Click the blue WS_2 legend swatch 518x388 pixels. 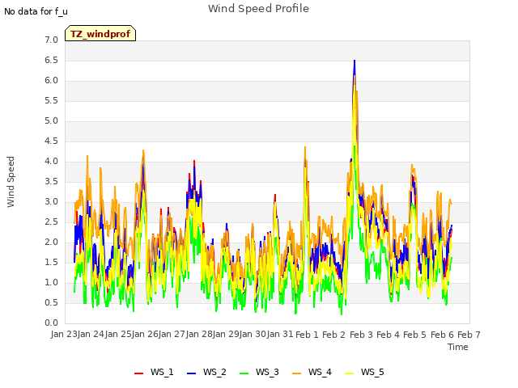point(192,373)
